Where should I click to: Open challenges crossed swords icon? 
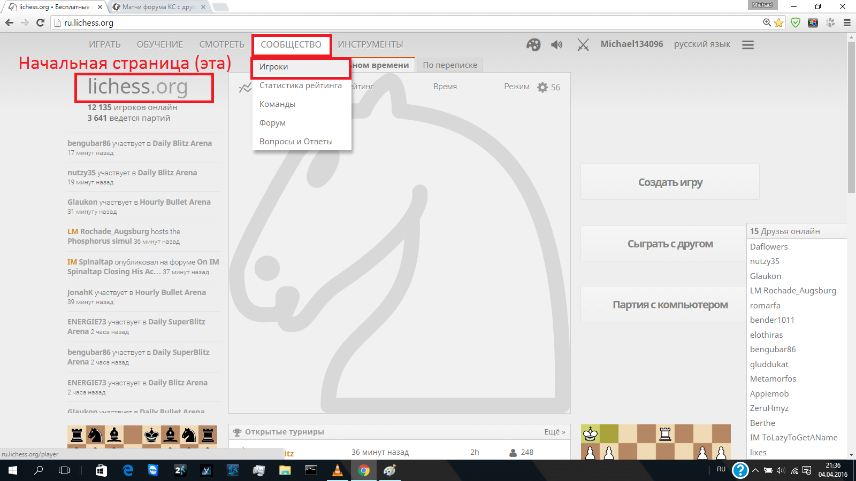tap(583, 44)
